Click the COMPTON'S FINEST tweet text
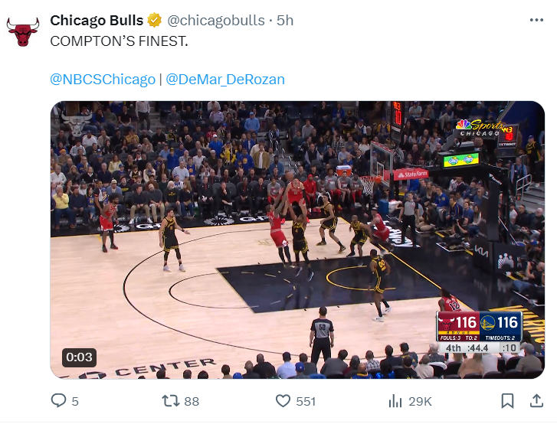Viewport: 557px width, 424px height. [x=119, y=41]
